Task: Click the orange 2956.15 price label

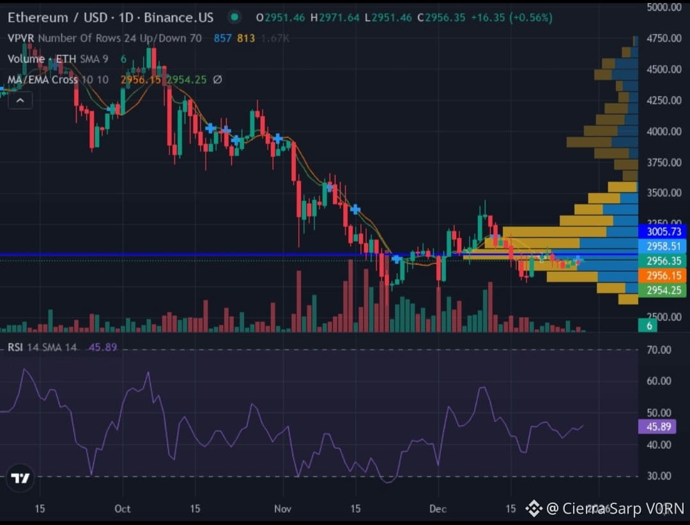Action: (x=664, y=276)
